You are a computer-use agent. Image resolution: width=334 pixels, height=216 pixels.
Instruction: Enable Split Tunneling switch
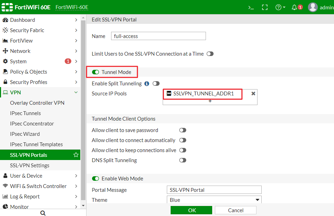156,84
